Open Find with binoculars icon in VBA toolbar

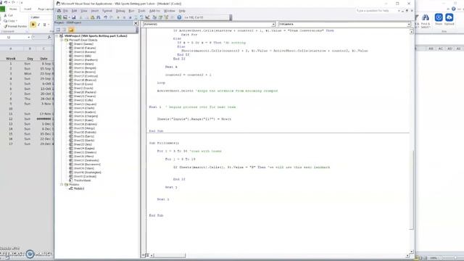(99, 17)
